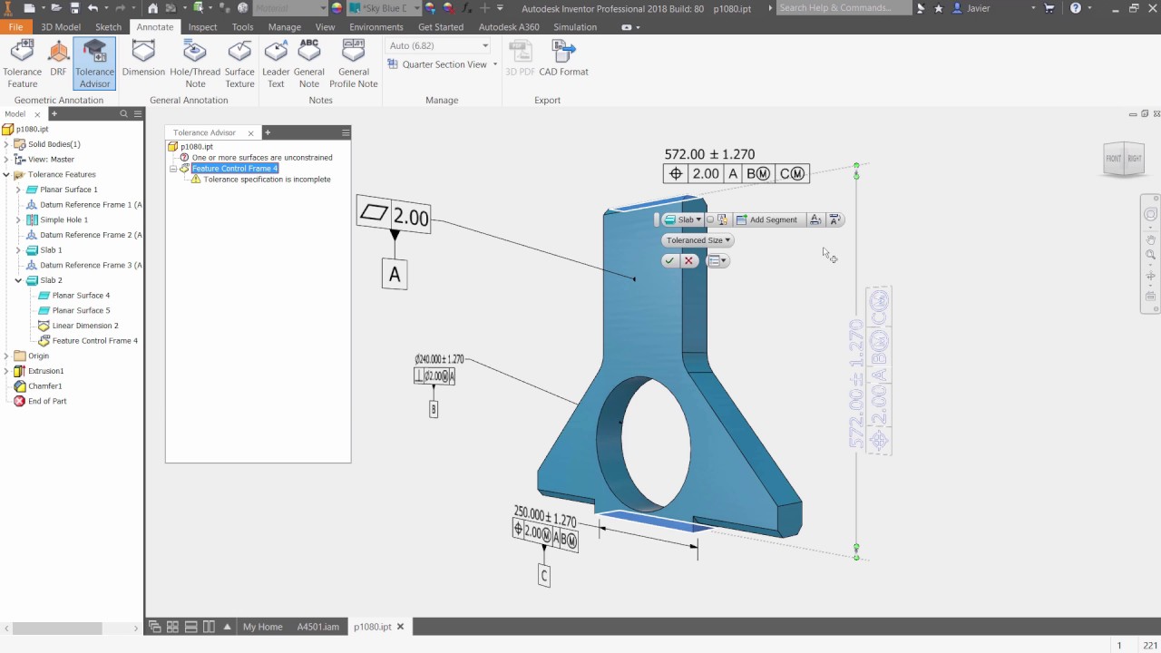The height and width of the screenshot is (653, 1161).
Task: Close the p1080.ipt document tab
Action: click(x=400, y=627)
